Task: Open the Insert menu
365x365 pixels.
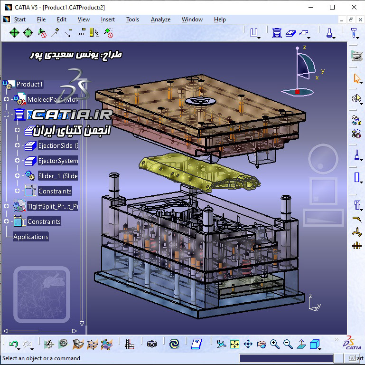Action: click(108, 19)
